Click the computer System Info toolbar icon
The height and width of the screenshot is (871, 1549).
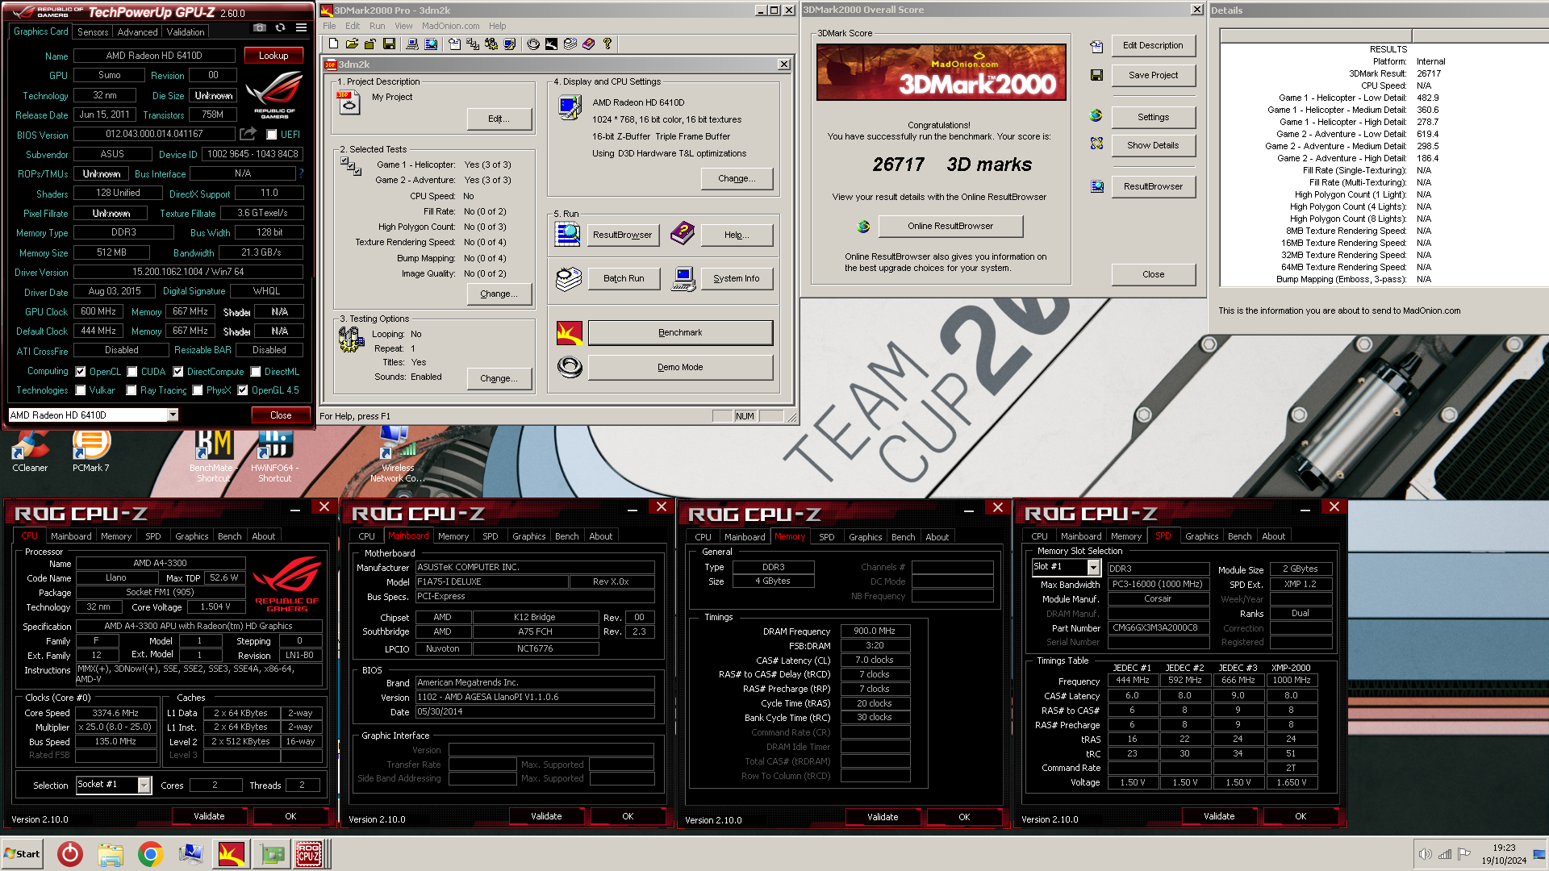tap(412, 44)
